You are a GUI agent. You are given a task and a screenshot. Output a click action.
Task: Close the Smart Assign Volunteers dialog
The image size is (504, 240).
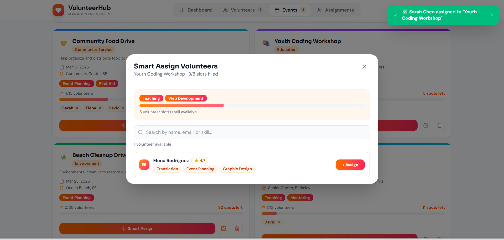coord(364,67)
